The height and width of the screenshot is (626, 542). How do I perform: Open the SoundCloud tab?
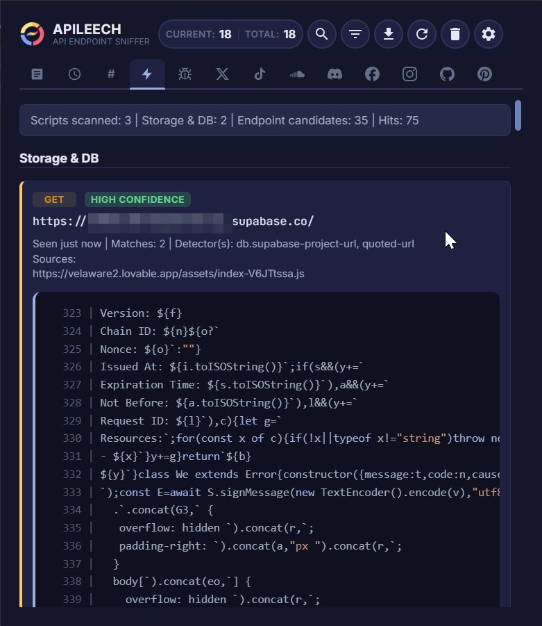tap(297, 74)
